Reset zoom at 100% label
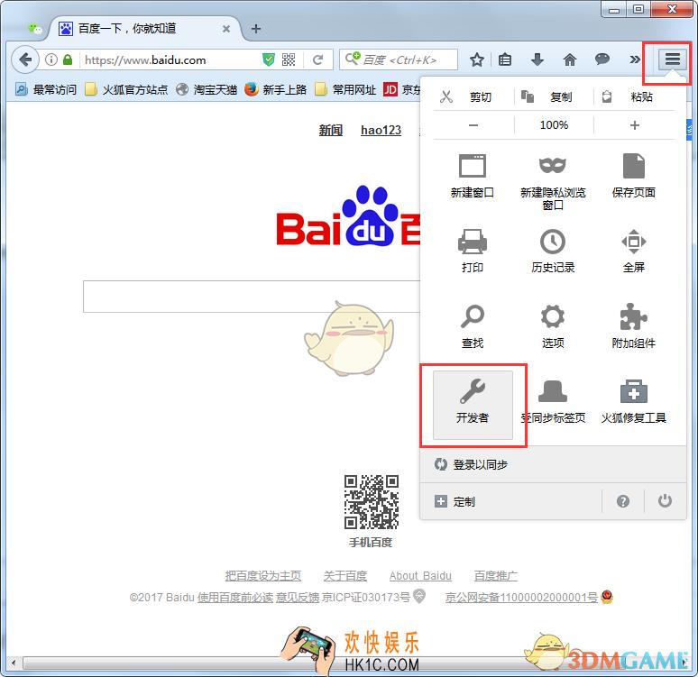The width and height of the screenshot is (698, 677). tap(554, 125)
